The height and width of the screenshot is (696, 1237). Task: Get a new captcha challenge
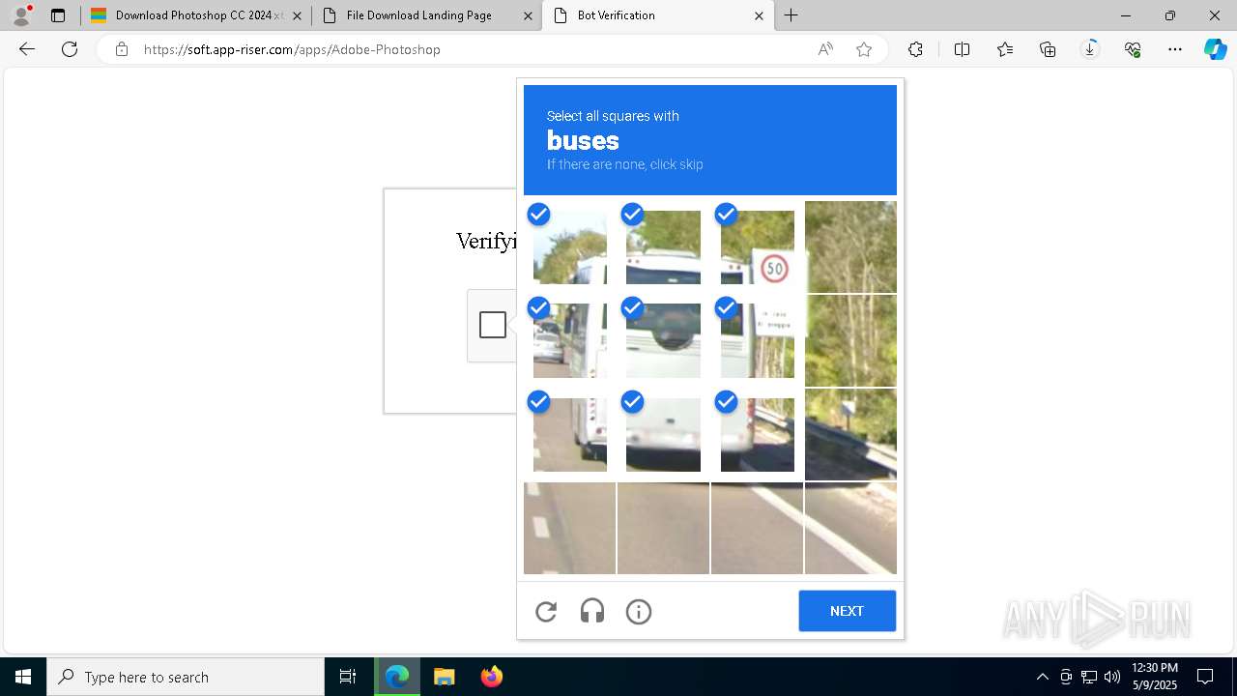click(x=546, y=611)
